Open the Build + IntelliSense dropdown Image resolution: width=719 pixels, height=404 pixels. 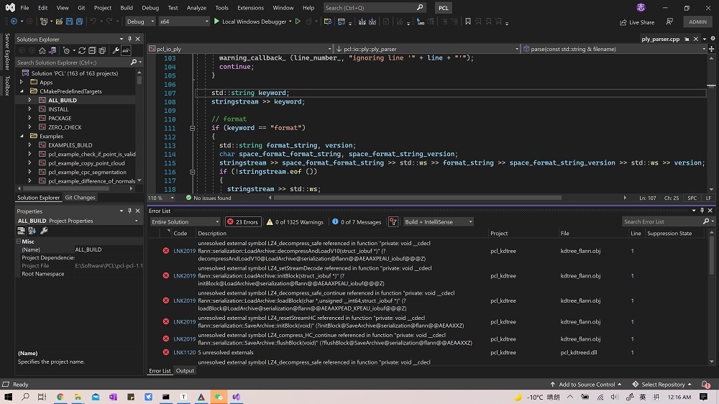438,222
